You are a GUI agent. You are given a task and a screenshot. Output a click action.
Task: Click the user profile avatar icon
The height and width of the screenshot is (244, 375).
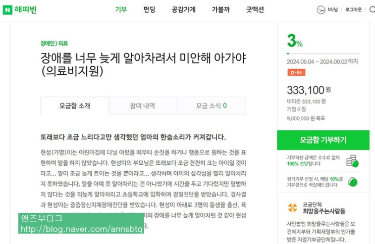pos(321,10)
